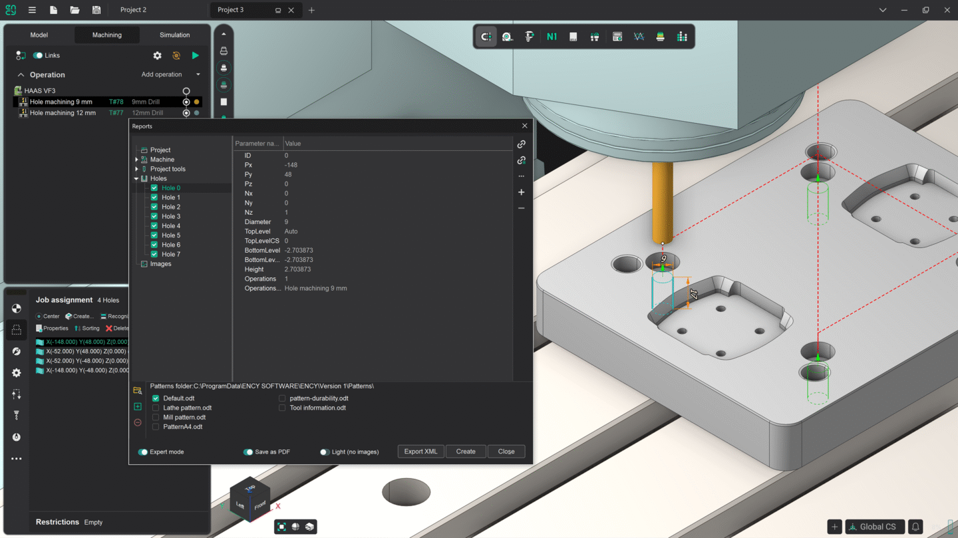Open Sorting in the Job assignment panel
The height and width of the screenshot is (538, 958).
click(88, 328)
